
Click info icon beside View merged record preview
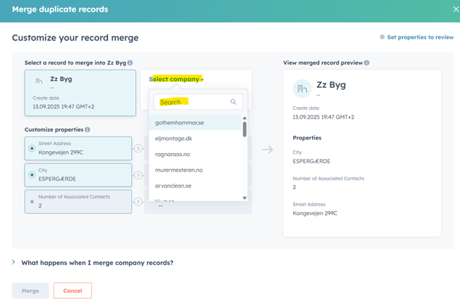pos(367,63)
